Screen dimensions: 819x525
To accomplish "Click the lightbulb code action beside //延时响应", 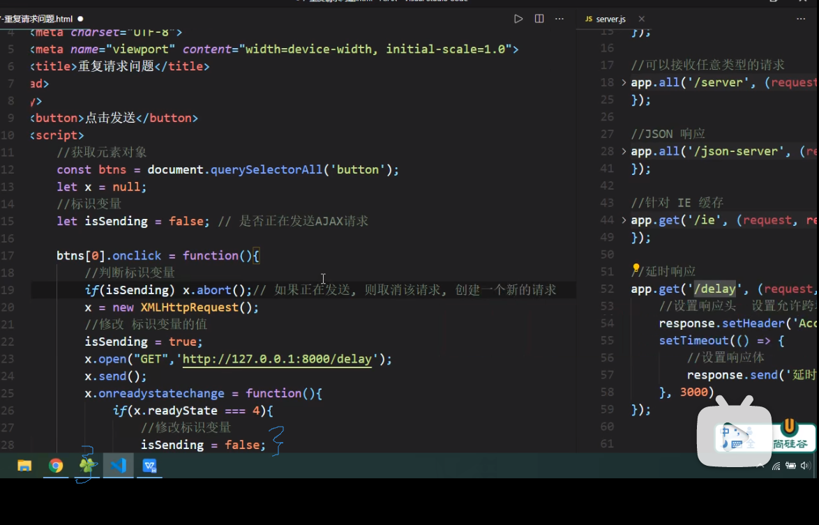I will [636, 268].
